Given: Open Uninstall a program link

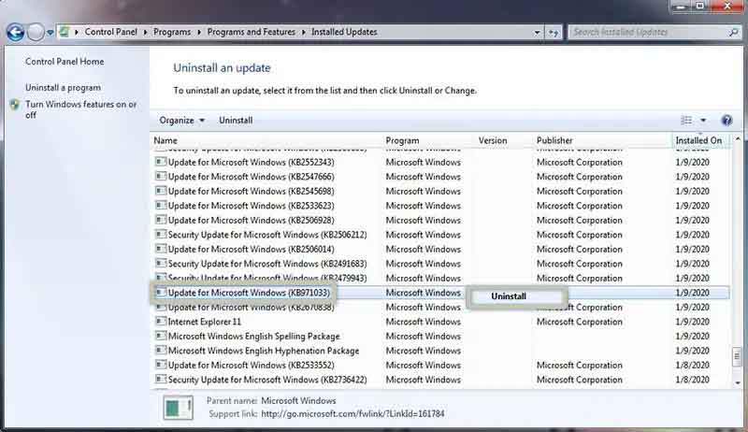Looking at the screenshot, I should click(63, 88).
